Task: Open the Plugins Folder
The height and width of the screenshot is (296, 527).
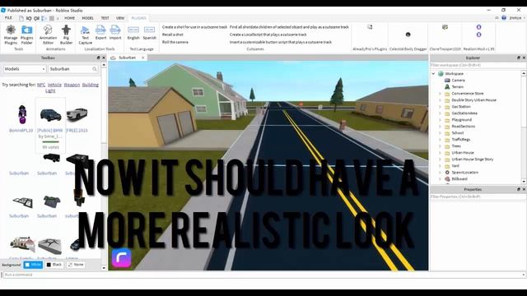Action: click(27, 35)
